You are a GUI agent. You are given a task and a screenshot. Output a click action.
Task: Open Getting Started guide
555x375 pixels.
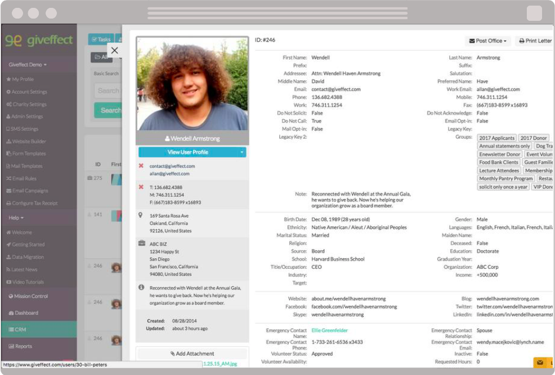click(25, 245)
